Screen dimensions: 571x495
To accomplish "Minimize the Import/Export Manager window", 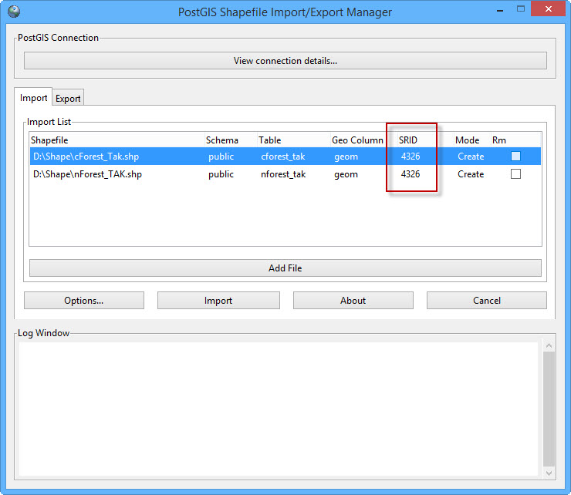I will click(x=500, y=10).
